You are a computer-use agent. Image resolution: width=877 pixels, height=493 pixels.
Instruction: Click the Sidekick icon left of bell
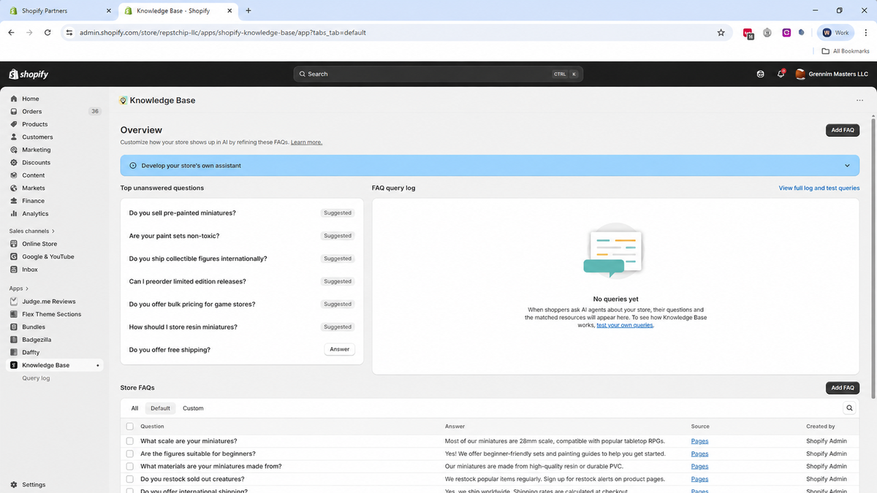click(760, 74)
